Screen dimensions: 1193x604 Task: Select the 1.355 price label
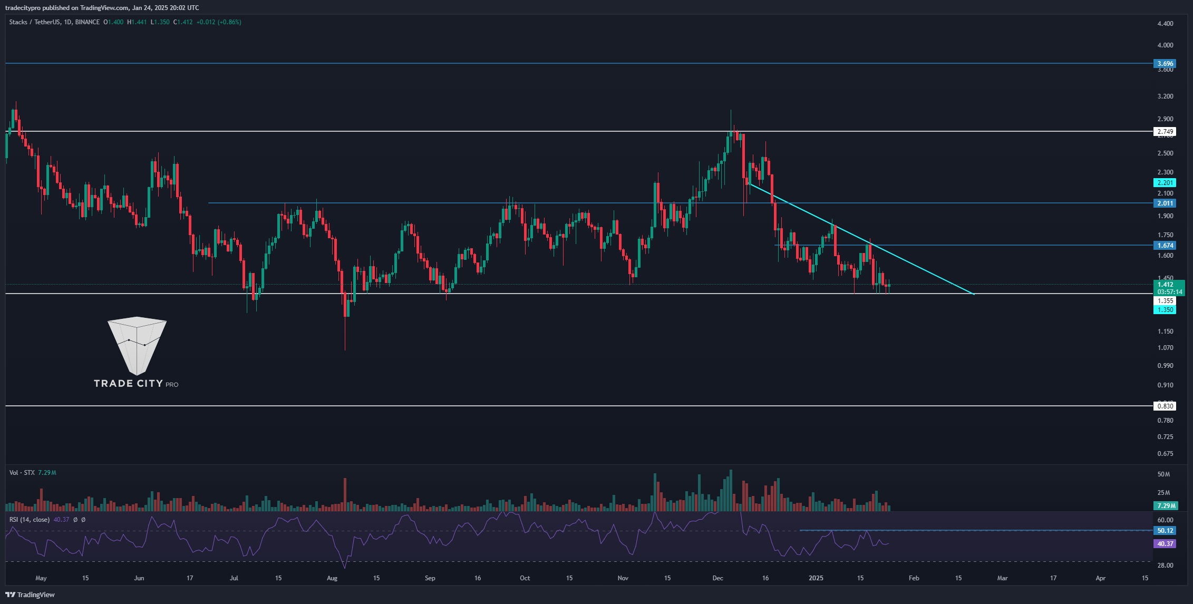coord(1165,301)
